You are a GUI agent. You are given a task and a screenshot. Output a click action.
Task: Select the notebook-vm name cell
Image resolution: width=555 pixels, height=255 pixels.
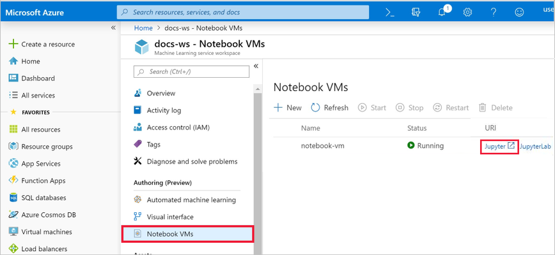coord(322,145)
